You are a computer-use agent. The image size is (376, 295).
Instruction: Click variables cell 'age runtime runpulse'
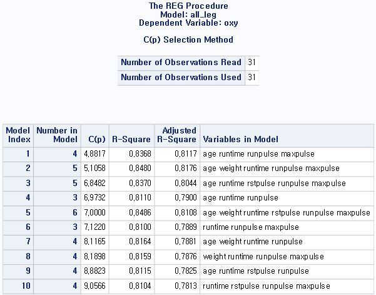click(287, 198)
